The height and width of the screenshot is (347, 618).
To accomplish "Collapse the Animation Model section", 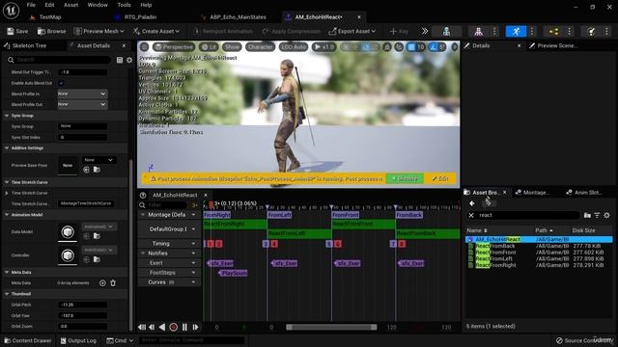I will pos(7,215).
